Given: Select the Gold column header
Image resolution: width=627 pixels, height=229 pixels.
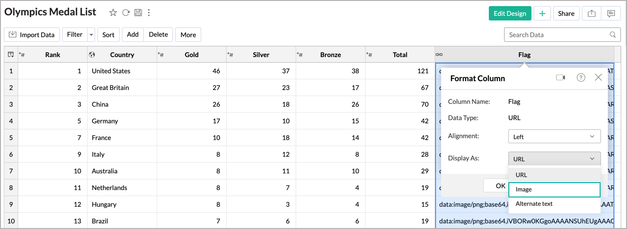Looking at the screenshot, I should pos(191,55).
